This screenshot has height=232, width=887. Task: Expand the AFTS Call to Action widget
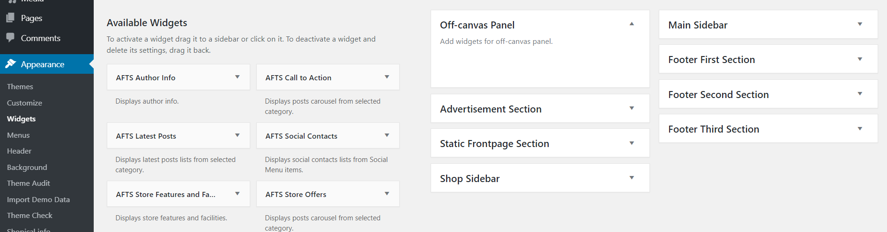click(x=387, y=77)
